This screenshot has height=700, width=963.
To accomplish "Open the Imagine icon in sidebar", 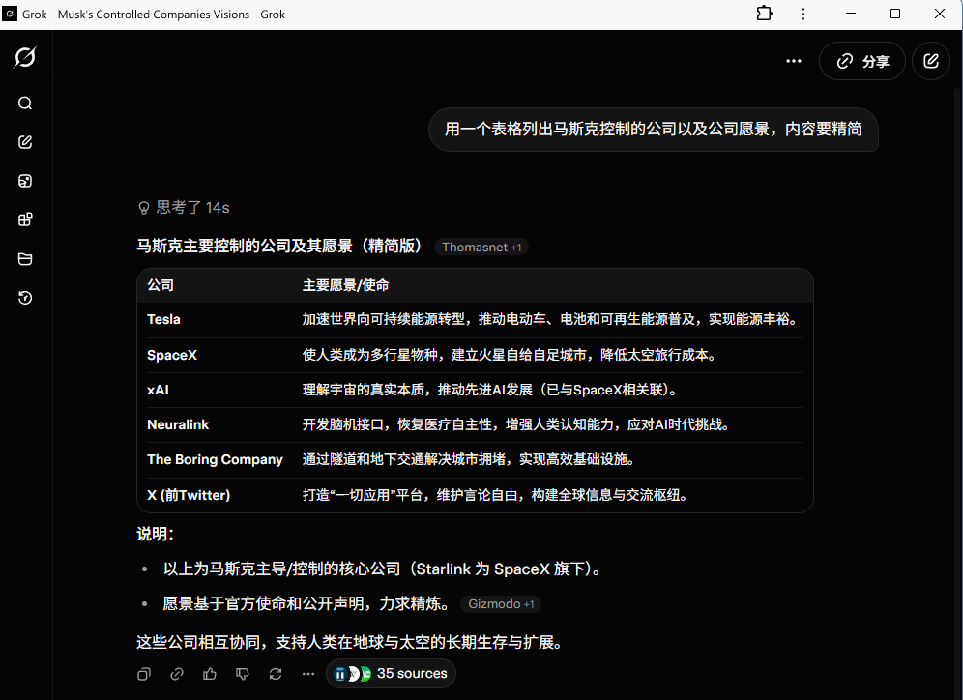I will coord(25,181).
